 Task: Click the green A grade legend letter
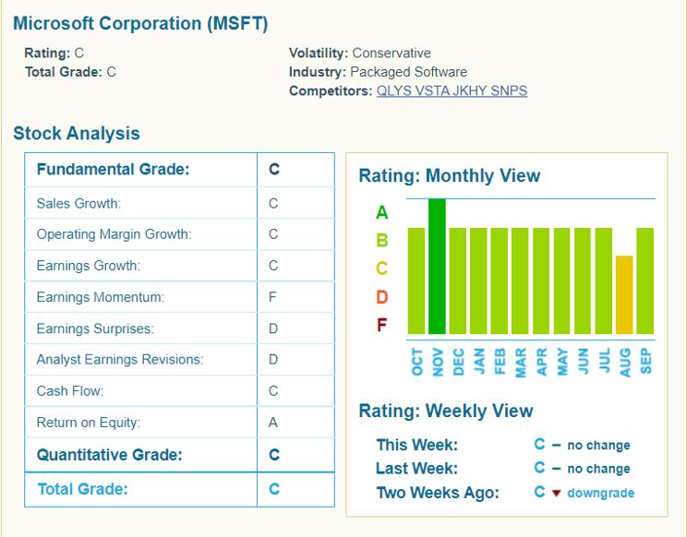click(382, 213)
